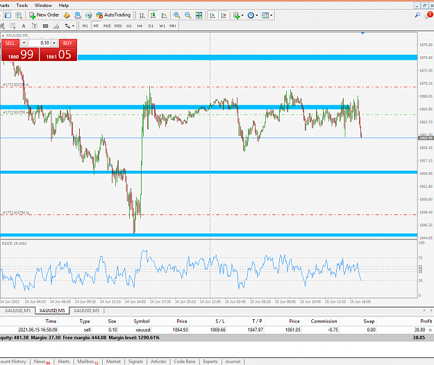Switch to bar chart view

(142, 15)
